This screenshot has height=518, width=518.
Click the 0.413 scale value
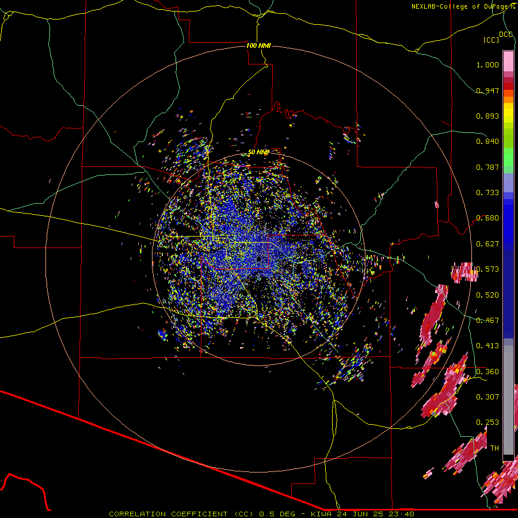coord(487,346)
